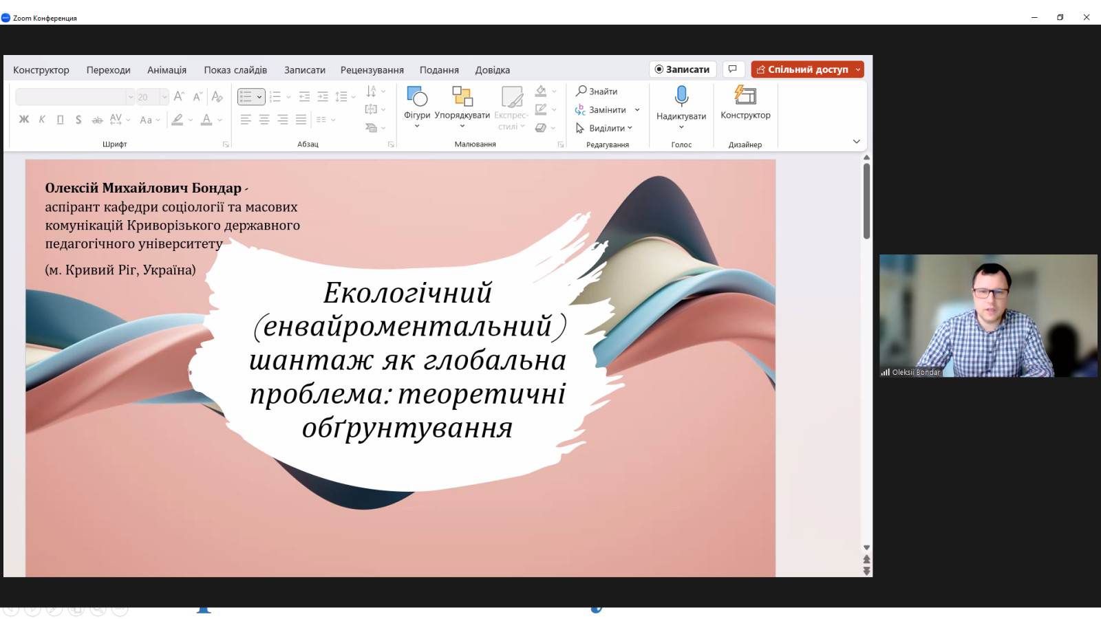1101x619 pixels.
Task: Toggle strikethrough text formatting
Action: pyautogui.click(x=97, y=120)
